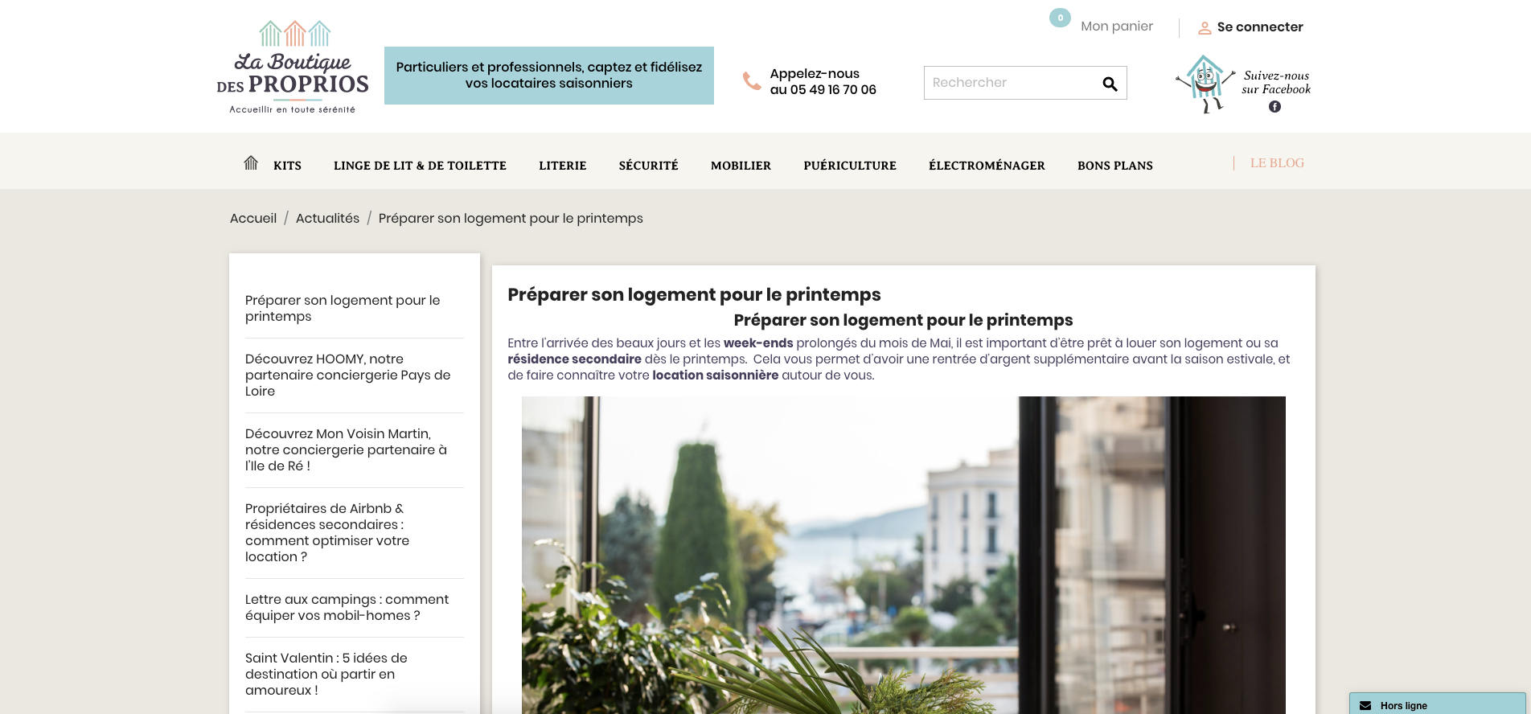Click the magnifying glass search icon
Image resolution: width=1531 pixels, height=714 pixels.
point(1110,84)
